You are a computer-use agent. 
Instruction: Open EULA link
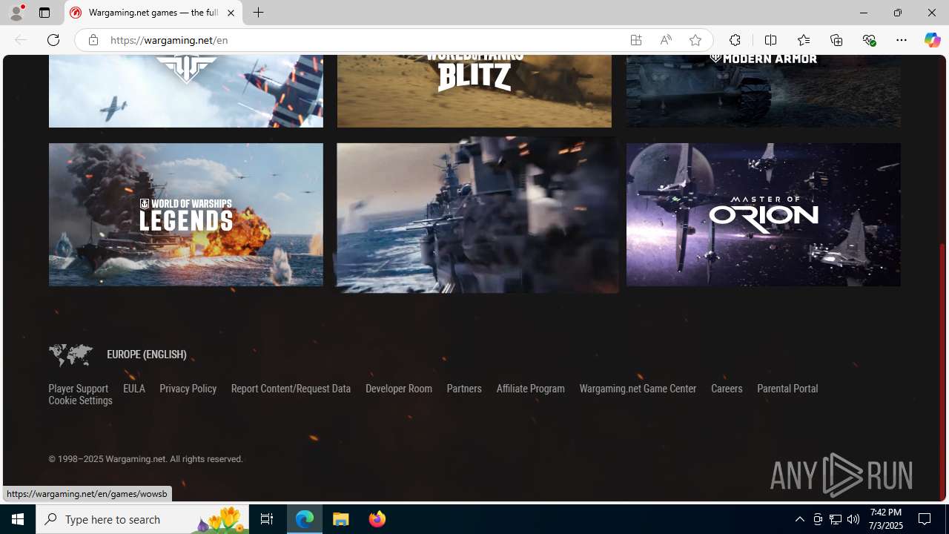point(134,389)
